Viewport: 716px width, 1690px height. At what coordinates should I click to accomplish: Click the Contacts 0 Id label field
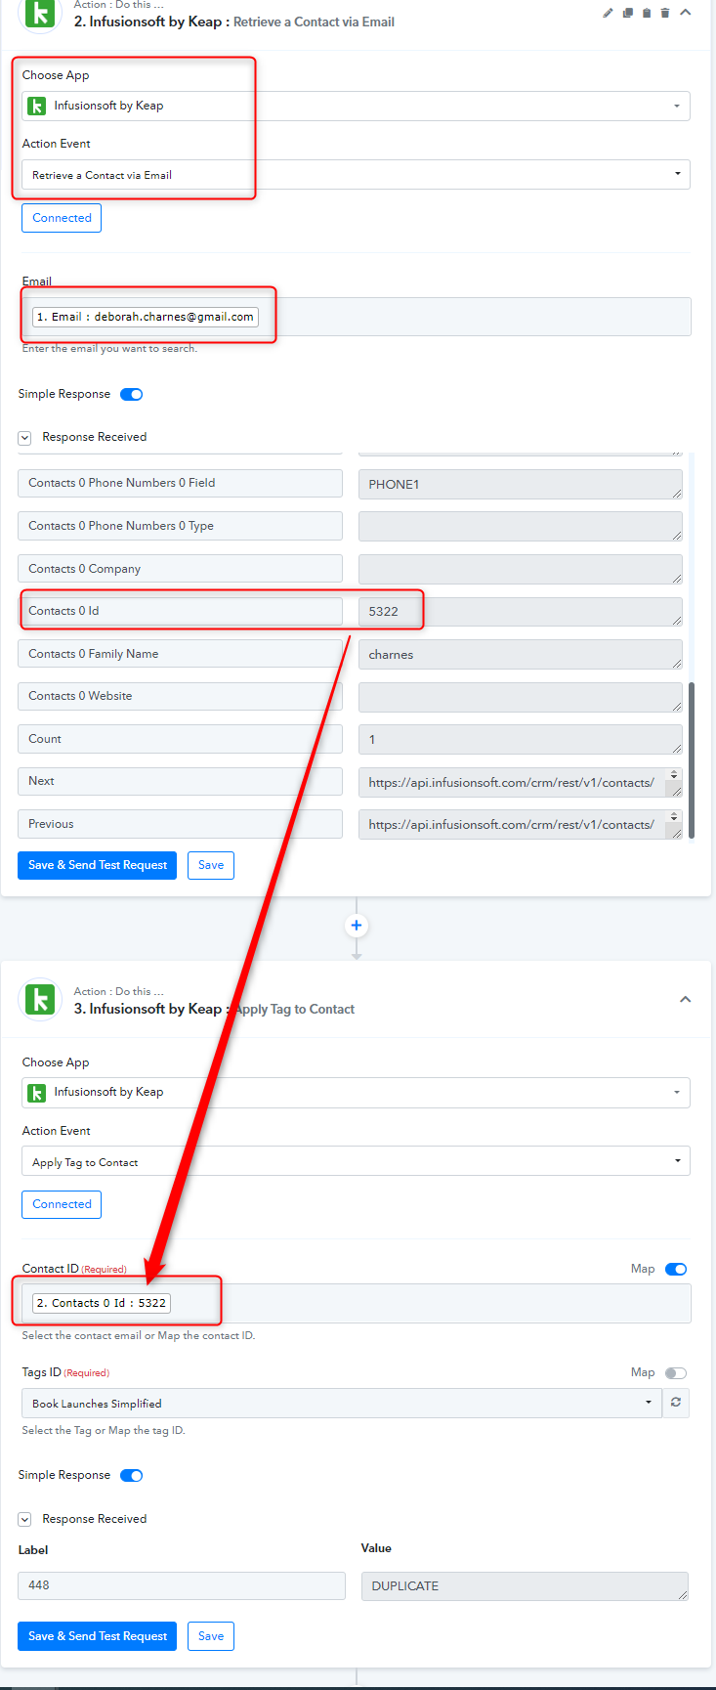point(180,611)
